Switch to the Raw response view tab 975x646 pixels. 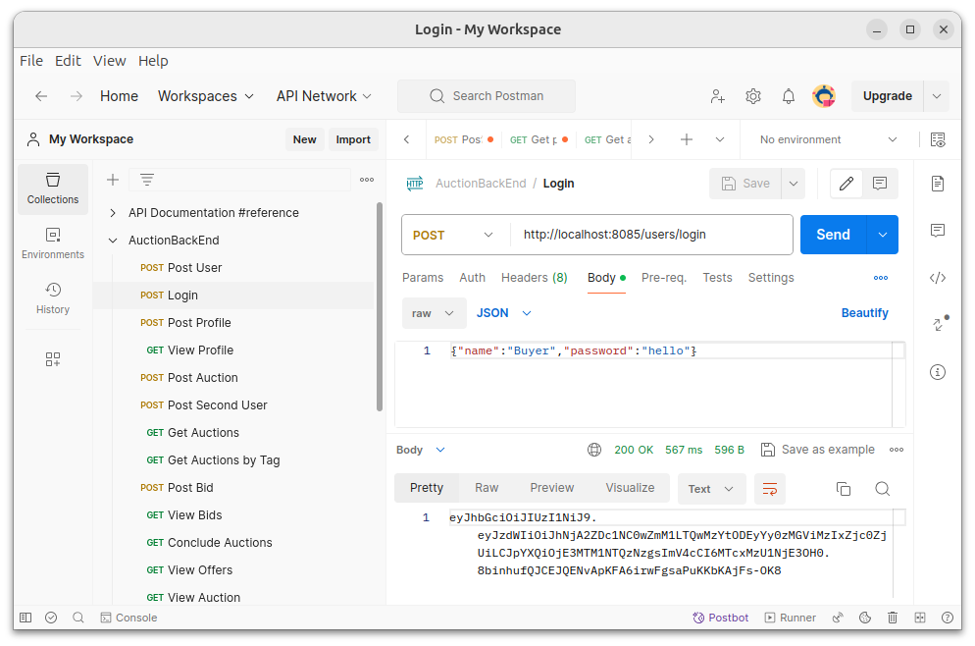click(x=487, y=488)
